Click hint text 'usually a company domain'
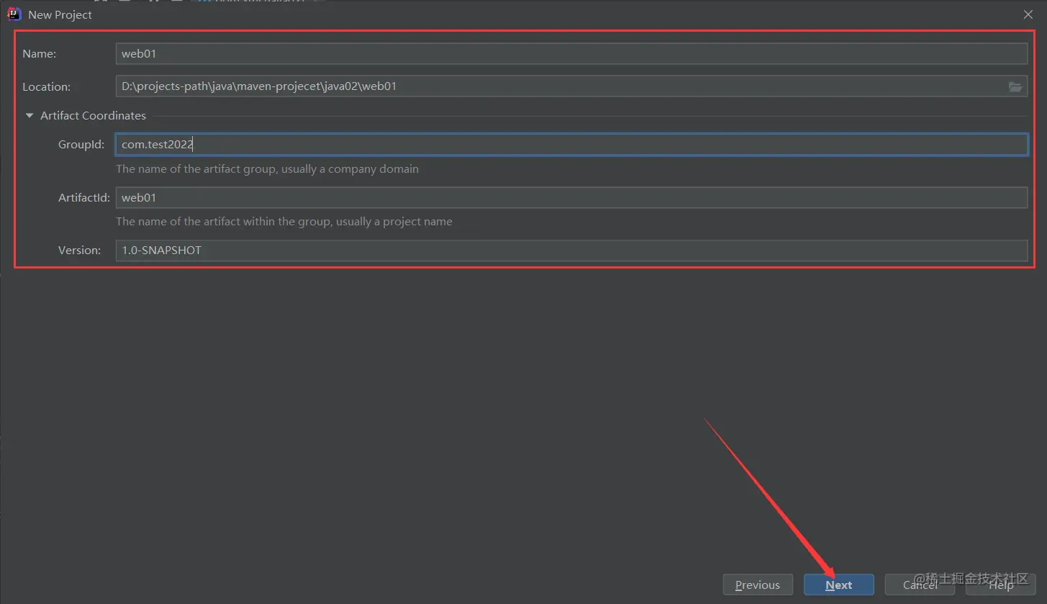Screen dimensions: 1047x604 [x=350, y=169]
